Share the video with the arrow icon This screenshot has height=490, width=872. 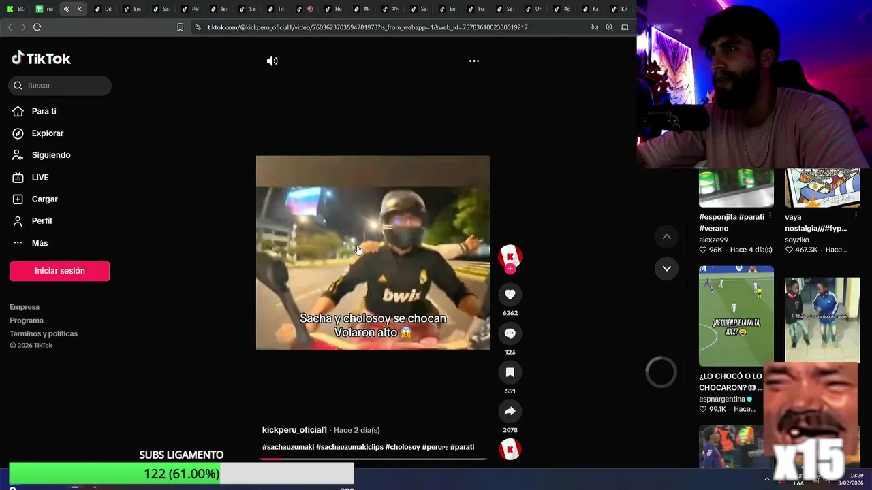[x=510, y=411]
